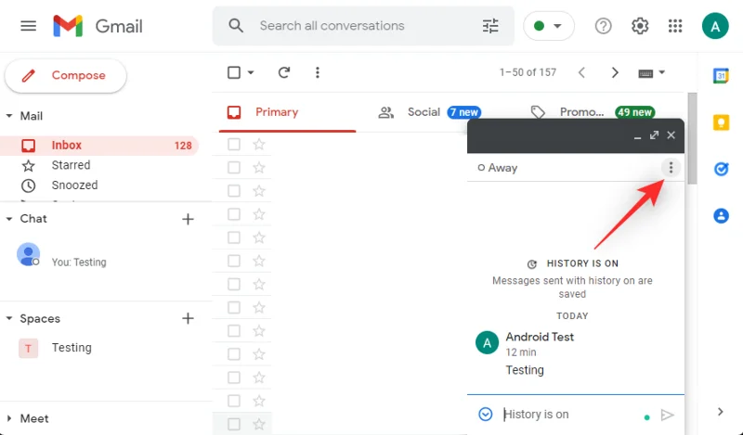Screen dimensions: 743x435
Task: Open the Starred folder
Action: 71,165
